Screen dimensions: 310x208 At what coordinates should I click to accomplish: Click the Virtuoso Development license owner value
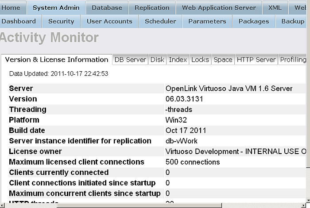point(236,151)
